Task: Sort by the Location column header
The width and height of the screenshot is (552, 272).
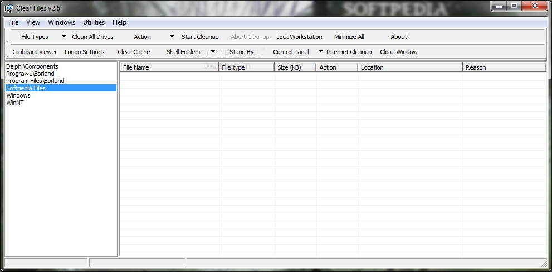Action: click(411, 67)
